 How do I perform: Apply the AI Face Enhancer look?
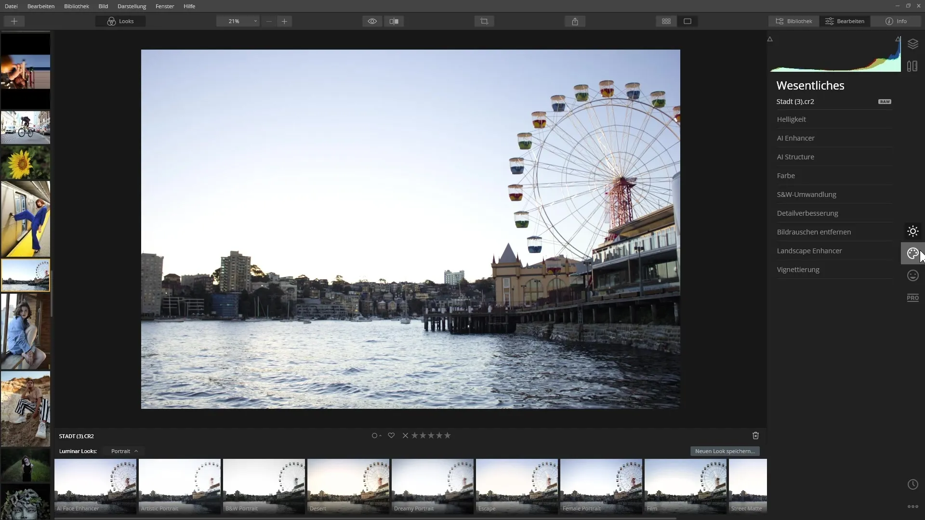coord(95,486)
